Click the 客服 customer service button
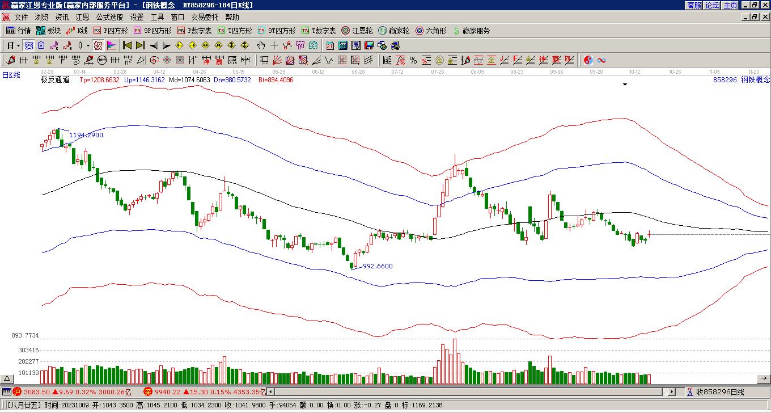The width and height of the screenshot is (771, 413). [x=694, y=5]
